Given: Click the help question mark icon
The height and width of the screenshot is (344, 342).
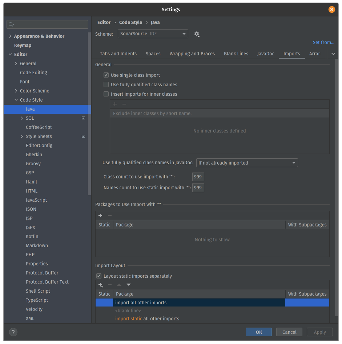Looking at the screenshot, I should point(13,332).
